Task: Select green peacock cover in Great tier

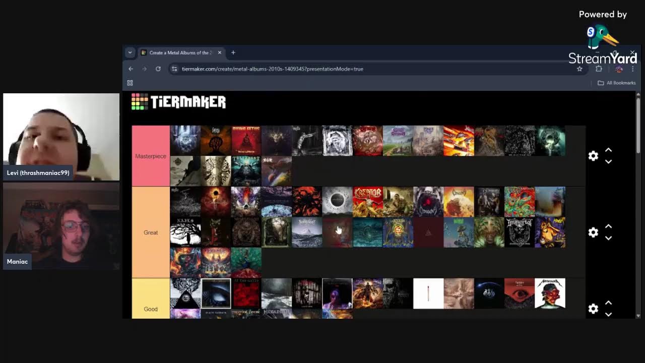Action: [x=246, y=263]
